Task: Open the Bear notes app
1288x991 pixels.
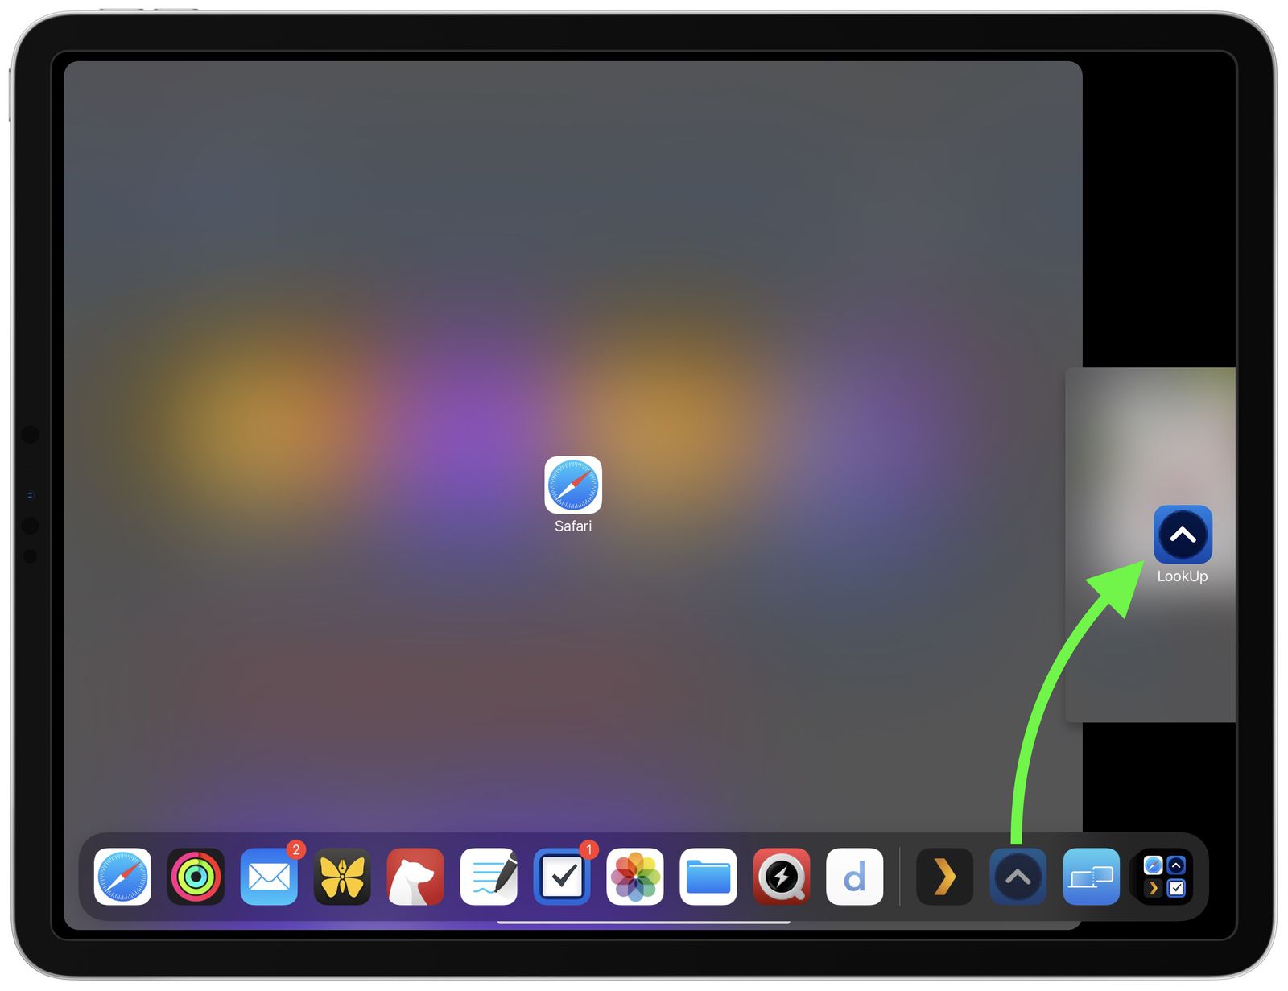Action: (x=415, y=877)
